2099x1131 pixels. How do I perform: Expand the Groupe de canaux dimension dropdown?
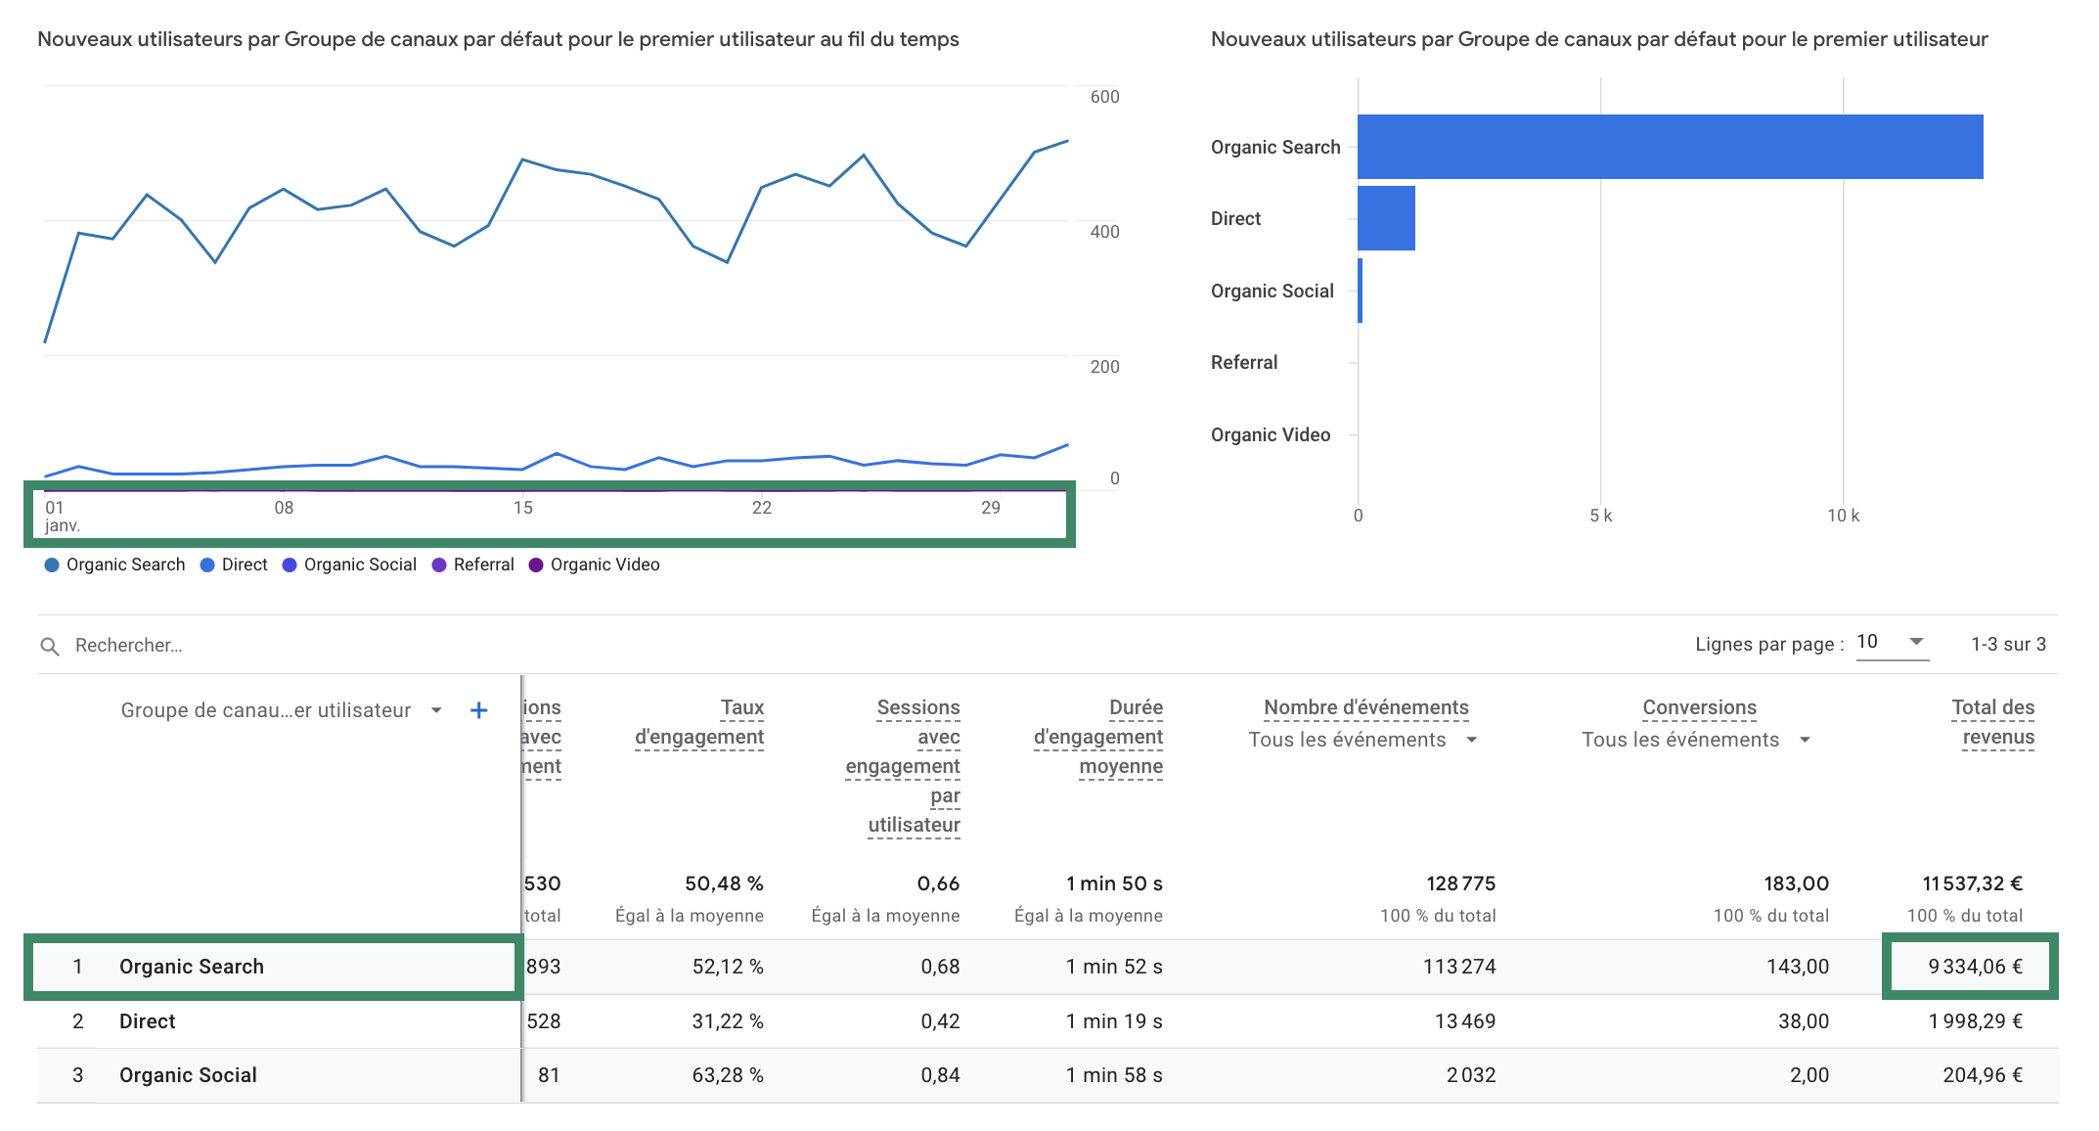(x=436, y=710)
